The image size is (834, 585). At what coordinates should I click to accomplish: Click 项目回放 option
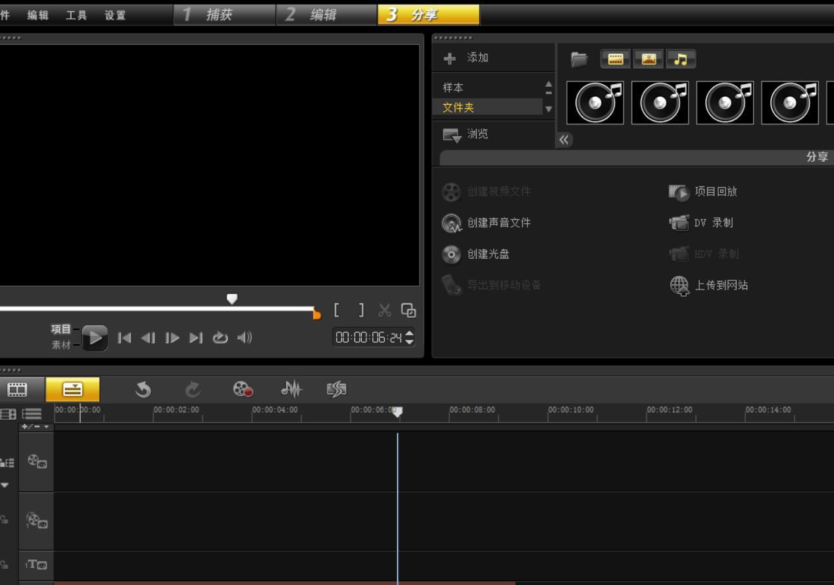[x=703, y=191]
